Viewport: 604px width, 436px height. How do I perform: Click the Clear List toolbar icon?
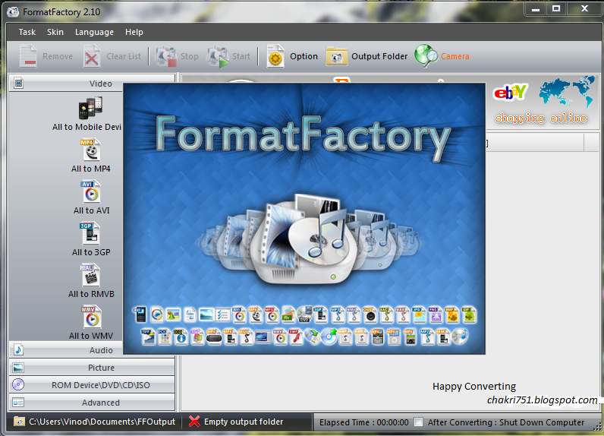click(92, 56)
